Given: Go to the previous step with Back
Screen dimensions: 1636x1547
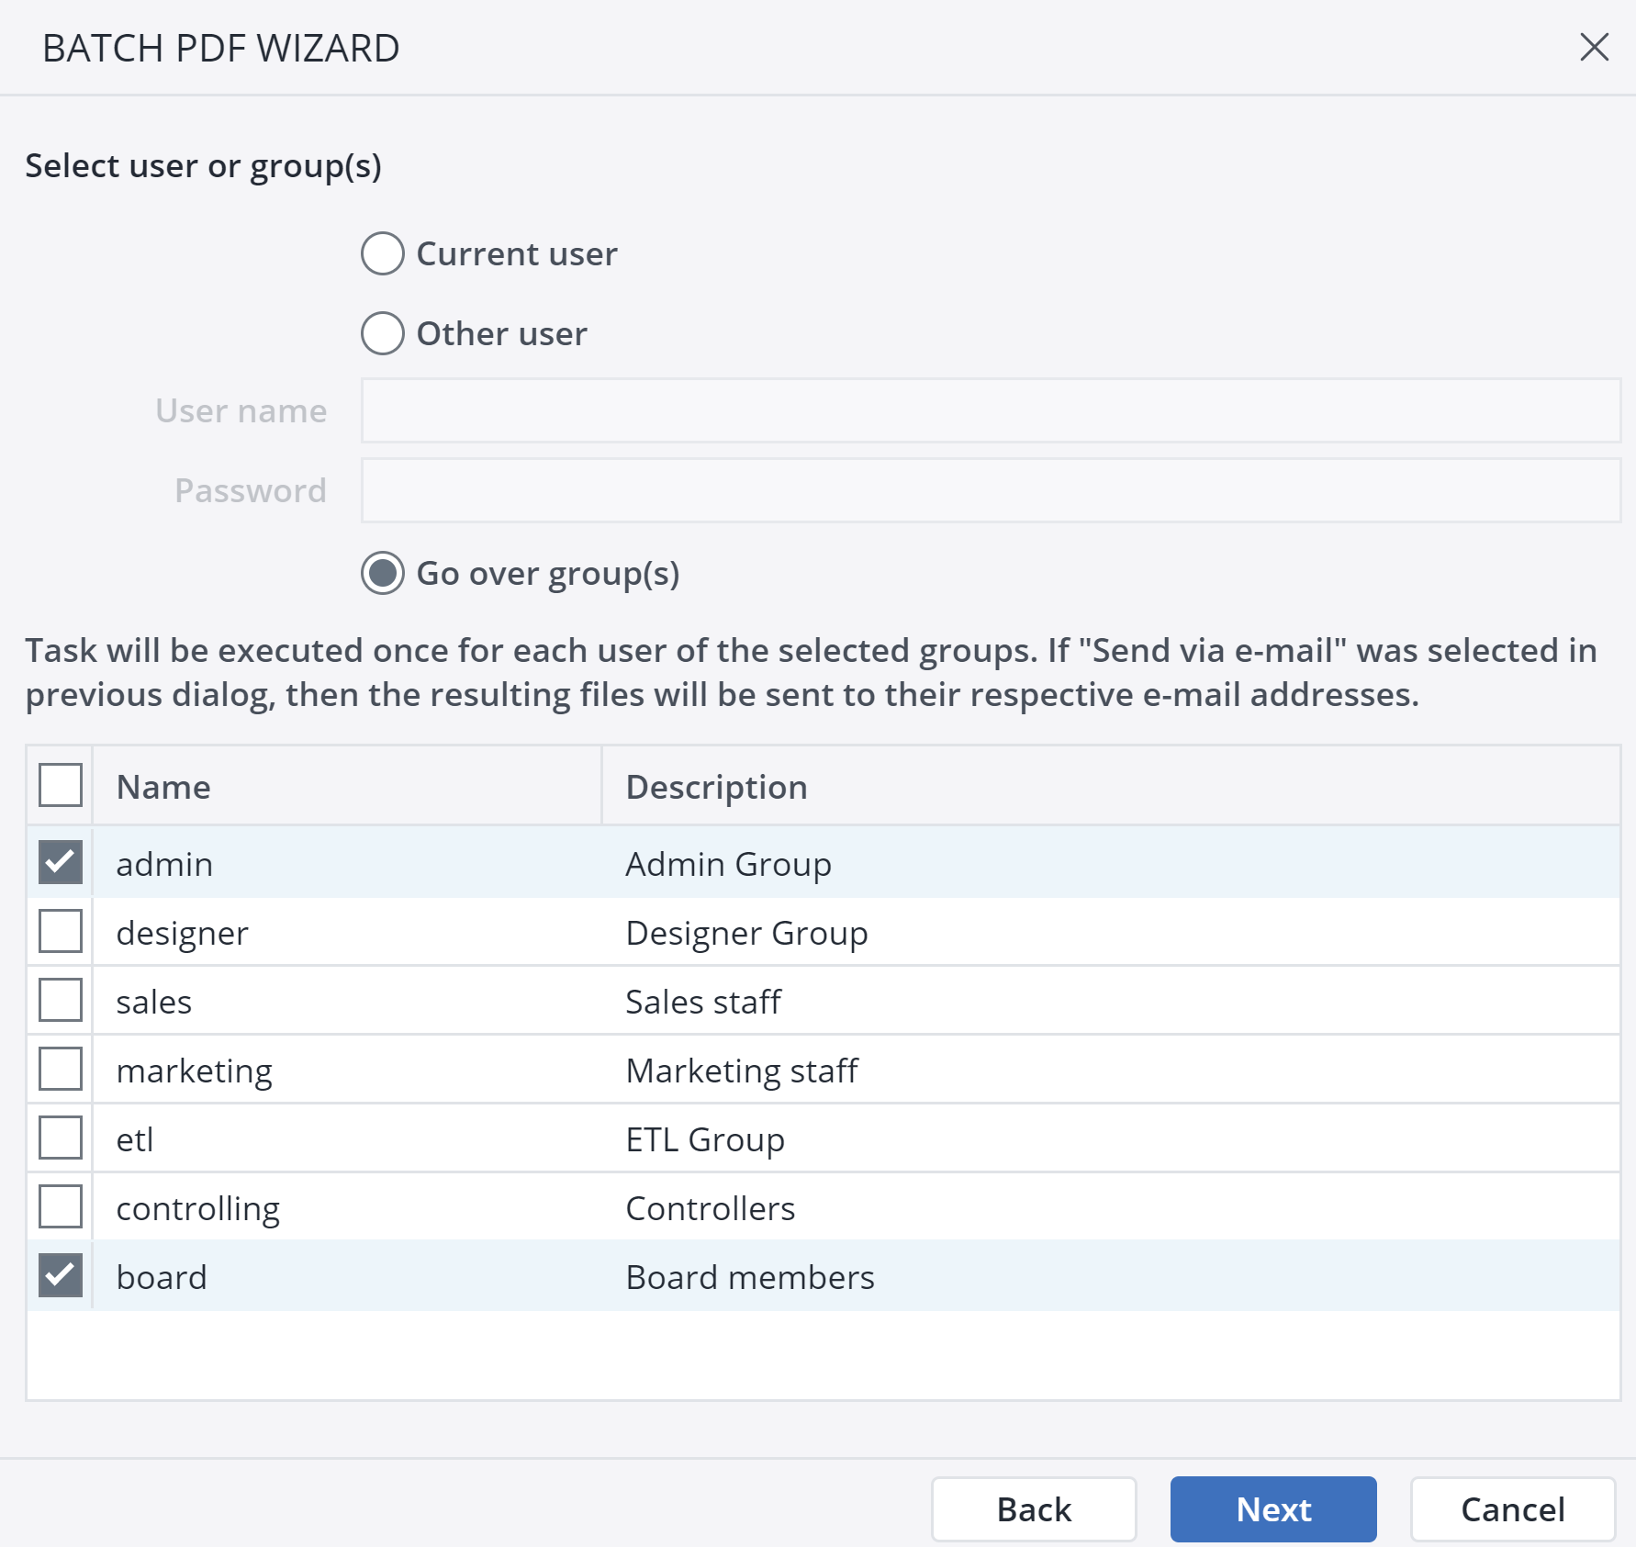Looking at the screenshot, I should pyautogui.click(x=1034, y=1509).
